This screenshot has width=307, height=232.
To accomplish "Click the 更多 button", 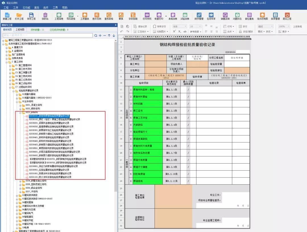I will pos(284,31).
